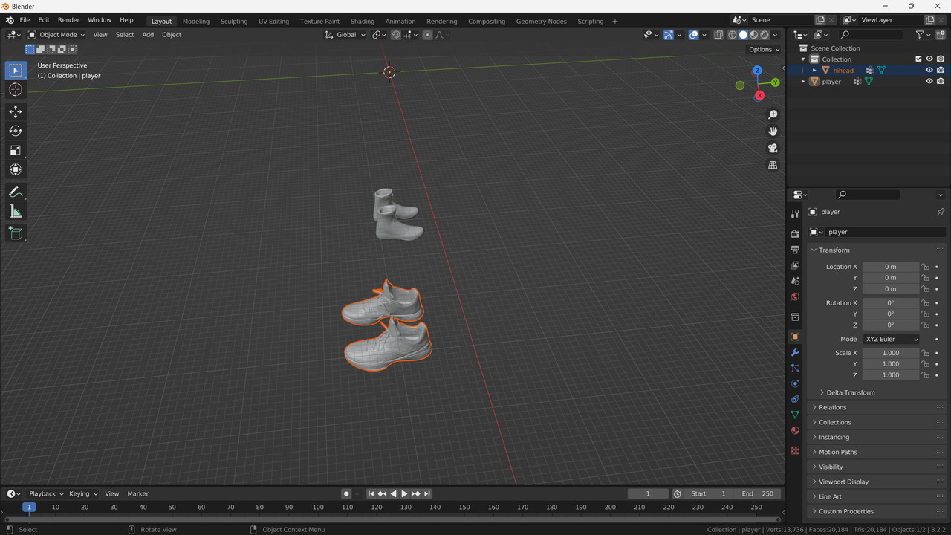Image resolution: width=951 pixels, height=535 pixels.
Task: Toggle auto keying record button
Action: [x=346, y=493]
